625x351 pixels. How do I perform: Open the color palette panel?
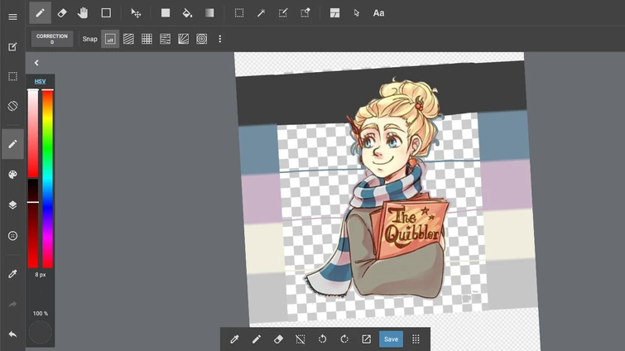(x=12, y=175)
